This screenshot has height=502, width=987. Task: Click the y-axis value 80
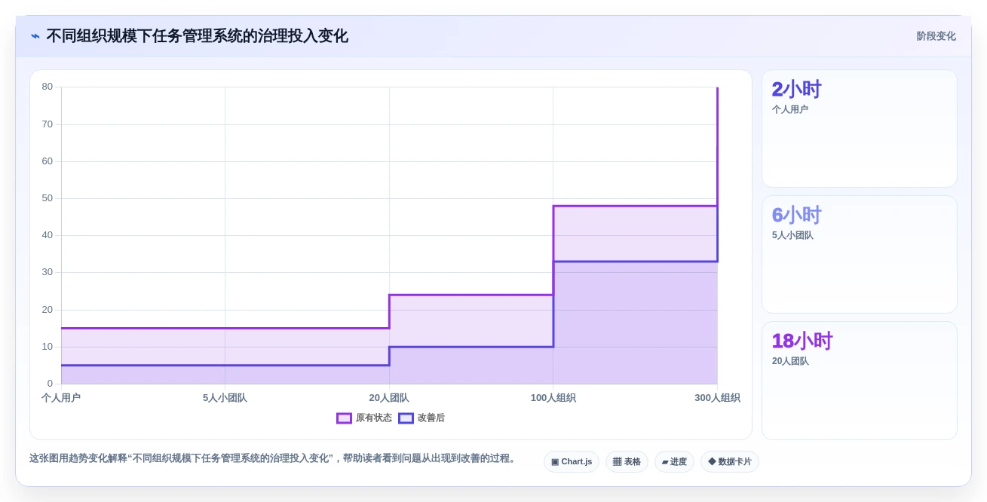(48, 87)
